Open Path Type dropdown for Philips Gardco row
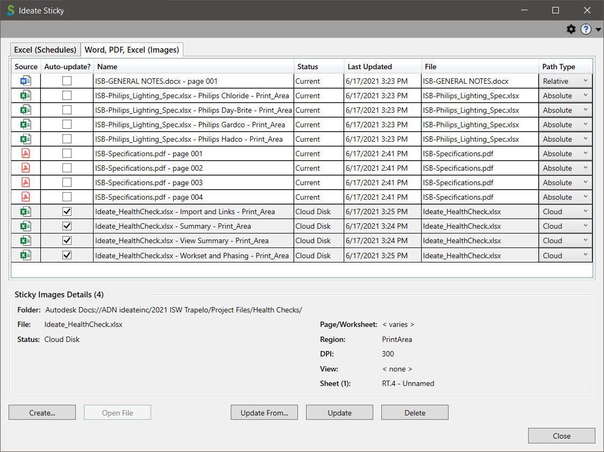Image resolution: width=604 pixels, height=452 pixels. click(565, 125)
